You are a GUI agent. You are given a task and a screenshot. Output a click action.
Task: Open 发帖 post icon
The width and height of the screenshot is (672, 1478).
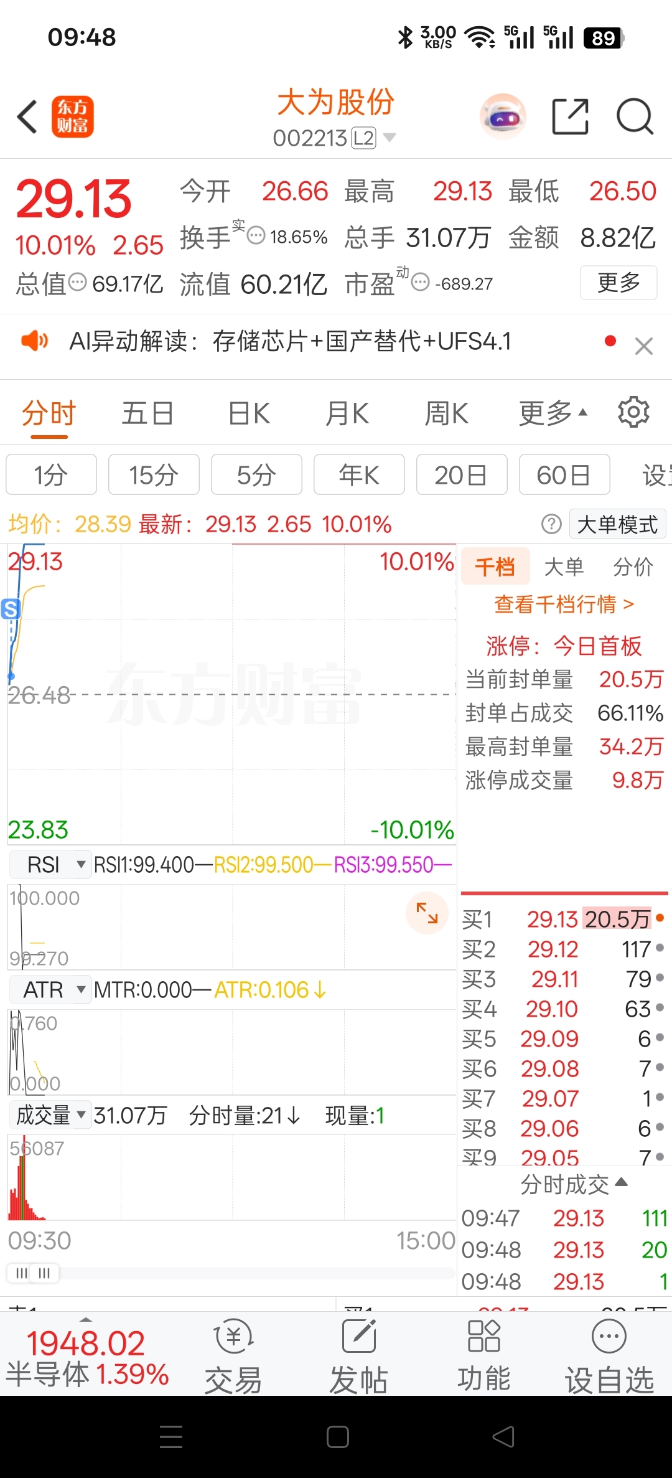359,1355
